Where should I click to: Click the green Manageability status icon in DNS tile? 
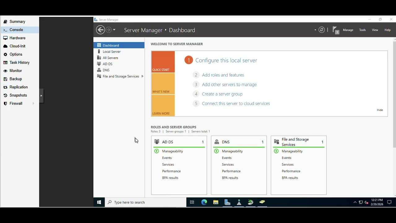click(x=216, y=151)
